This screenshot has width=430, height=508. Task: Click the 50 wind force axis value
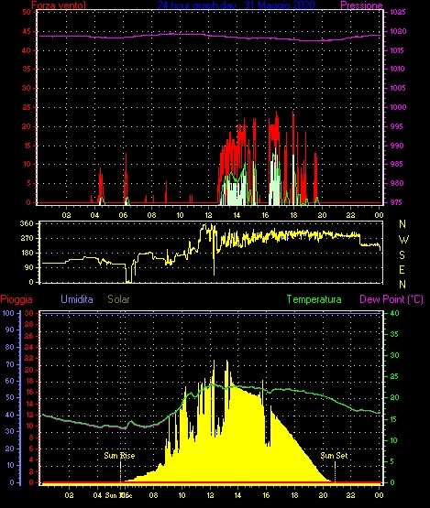(27, 12)
